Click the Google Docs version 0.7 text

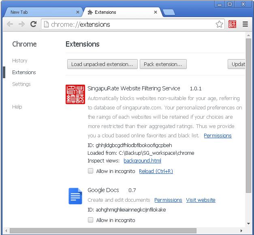click(132, 190)
